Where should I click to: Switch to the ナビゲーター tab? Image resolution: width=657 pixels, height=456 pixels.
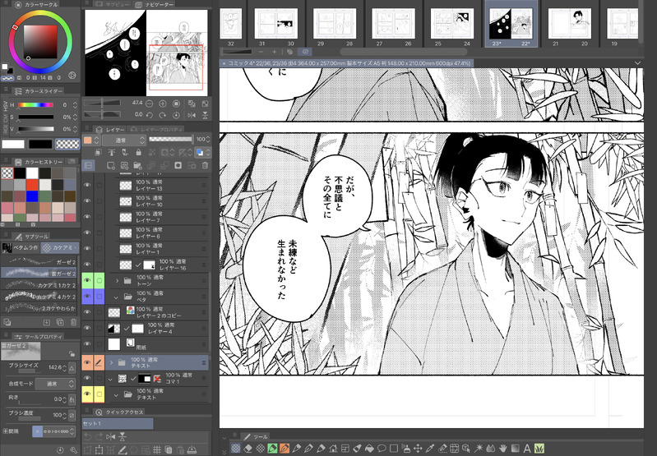(155, 4)
